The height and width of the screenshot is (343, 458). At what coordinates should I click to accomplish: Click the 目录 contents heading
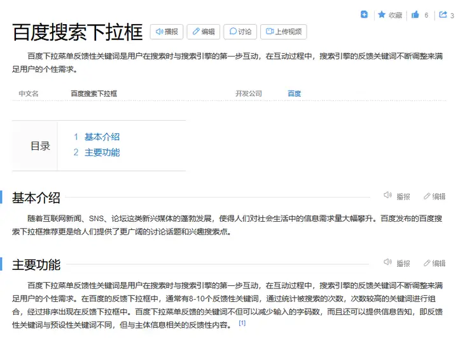(40, 146)
